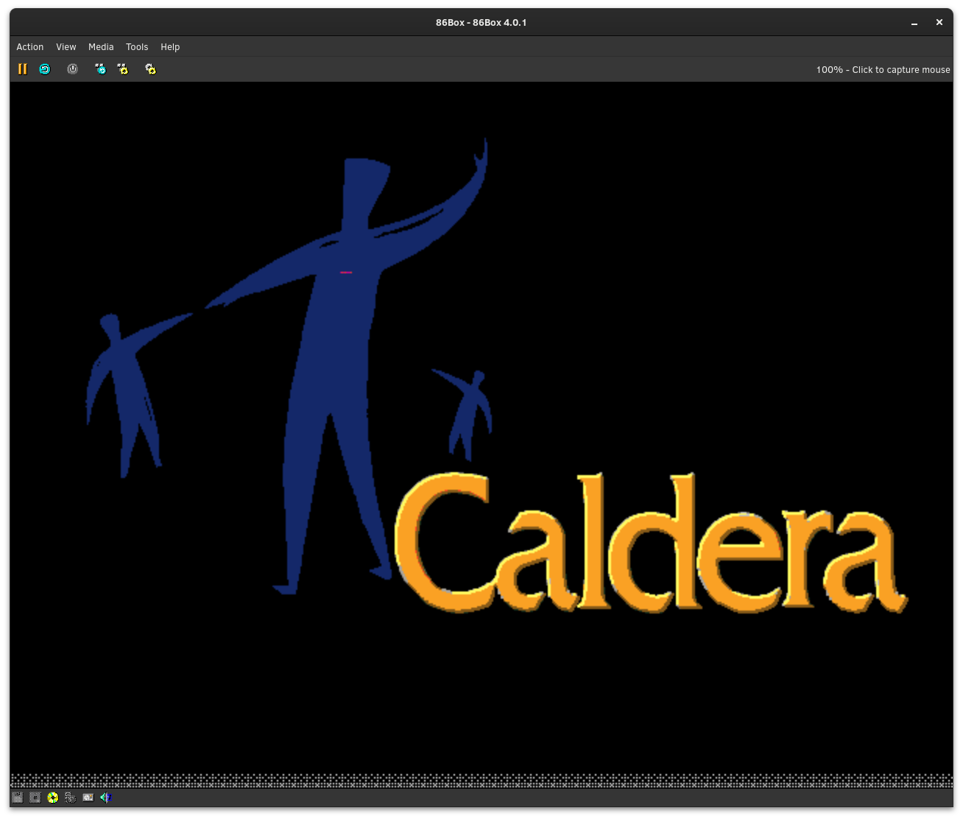Pause the emulated machine

coord(22,68)
